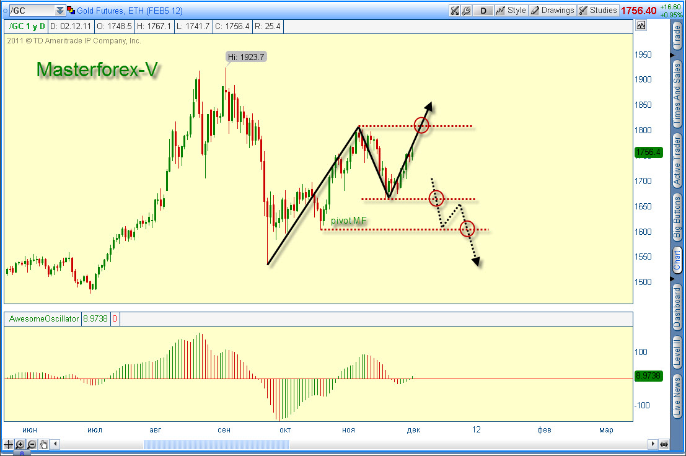Open the Drawings menu
This screenshot has width=686, height=456.
[x=552, y=11]
